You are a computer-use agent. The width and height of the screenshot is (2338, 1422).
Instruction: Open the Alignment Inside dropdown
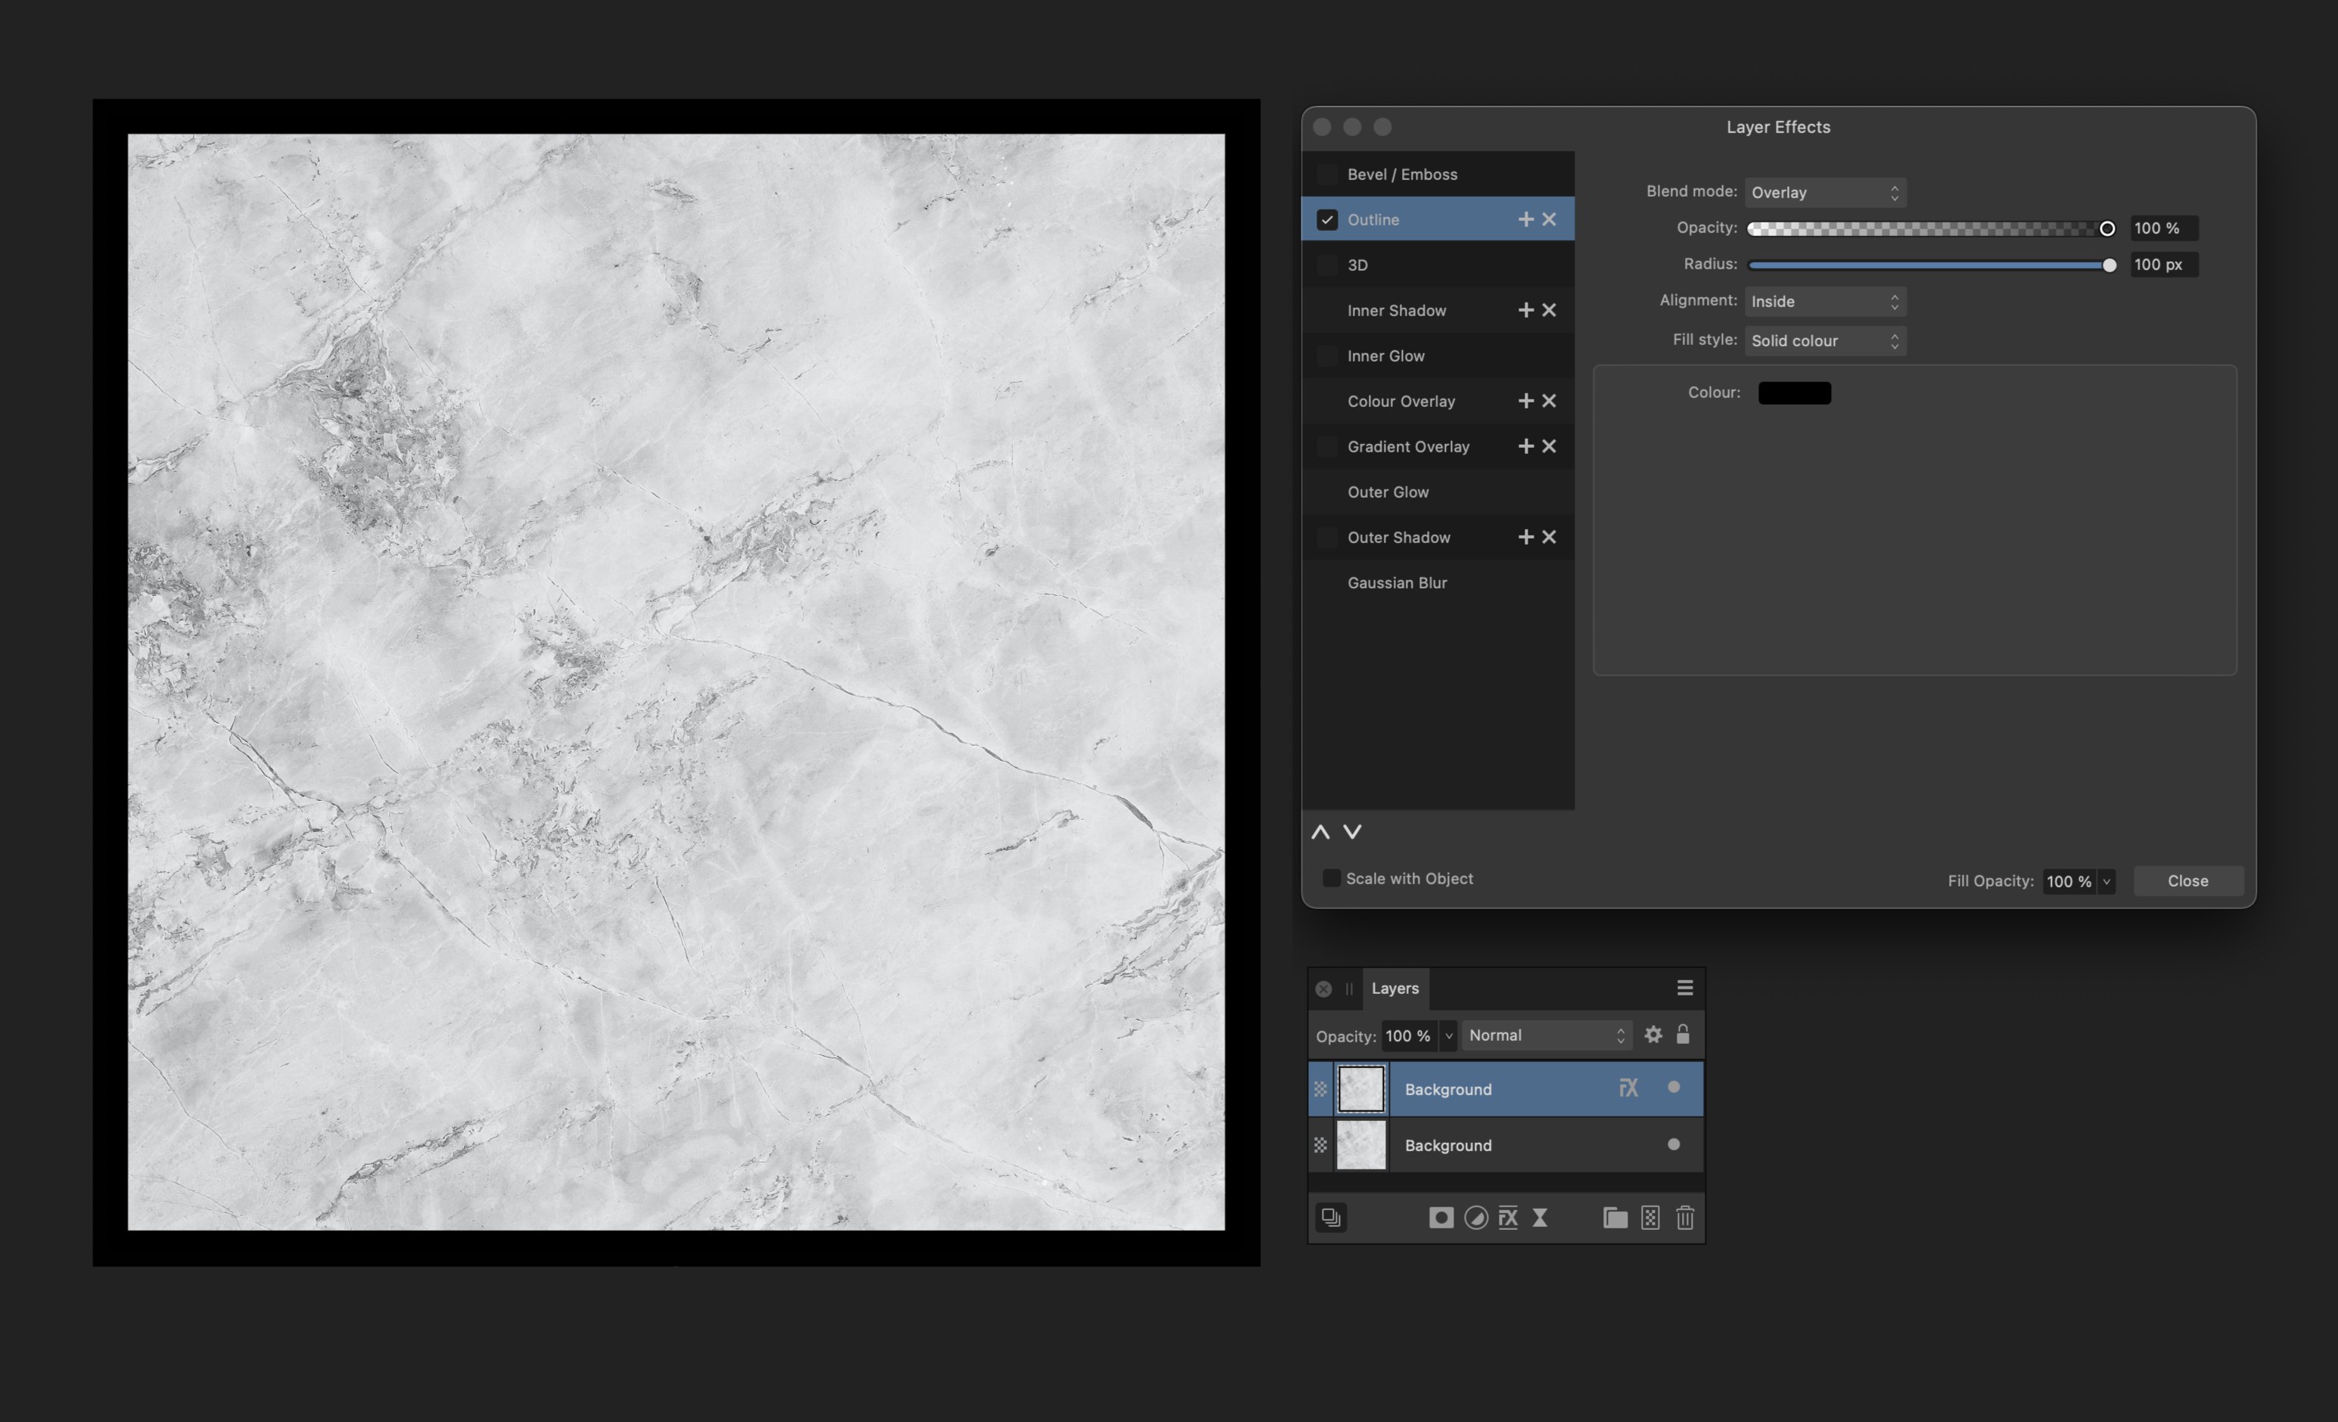[1825, 302]
